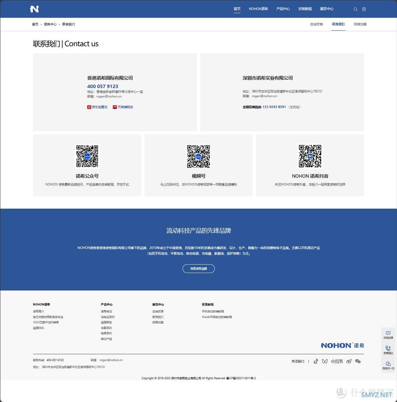The image size is (397, 402).
Task: Click the ICP备2023113811号-2 filing link
Action: [x=242, y=378]
